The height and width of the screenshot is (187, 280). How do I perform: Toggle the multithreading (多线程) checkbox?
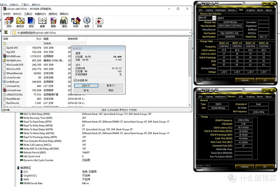tap(75, 80)
